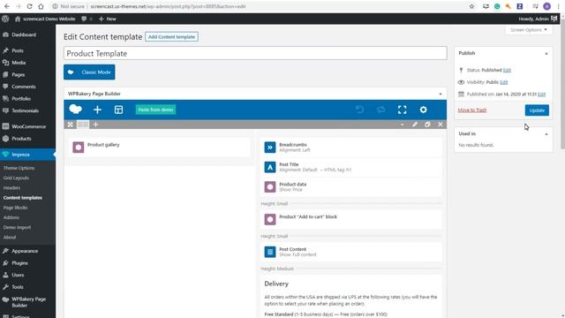Edit the Visibility setting link

pos(504,82)
